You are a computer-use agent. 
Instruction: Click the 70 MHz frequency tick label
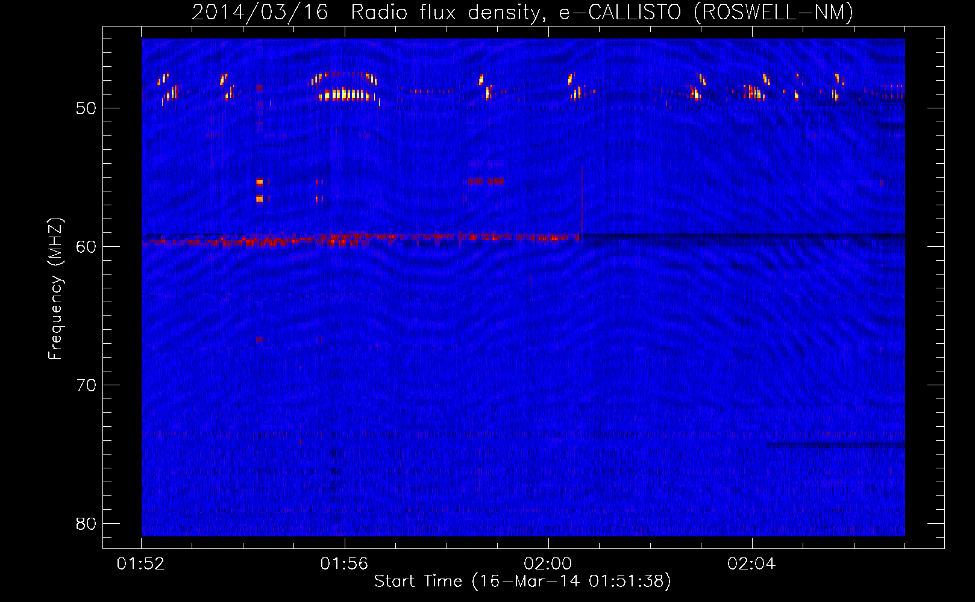pos(86,385)
